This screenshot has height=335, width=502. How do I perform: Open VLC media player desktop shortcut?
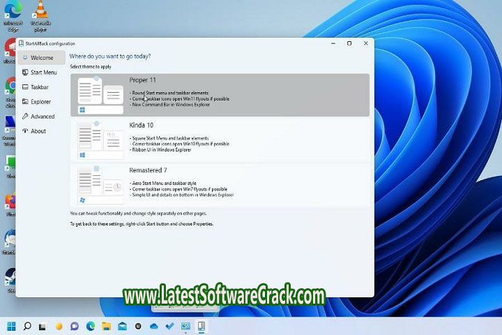[41, 14]
